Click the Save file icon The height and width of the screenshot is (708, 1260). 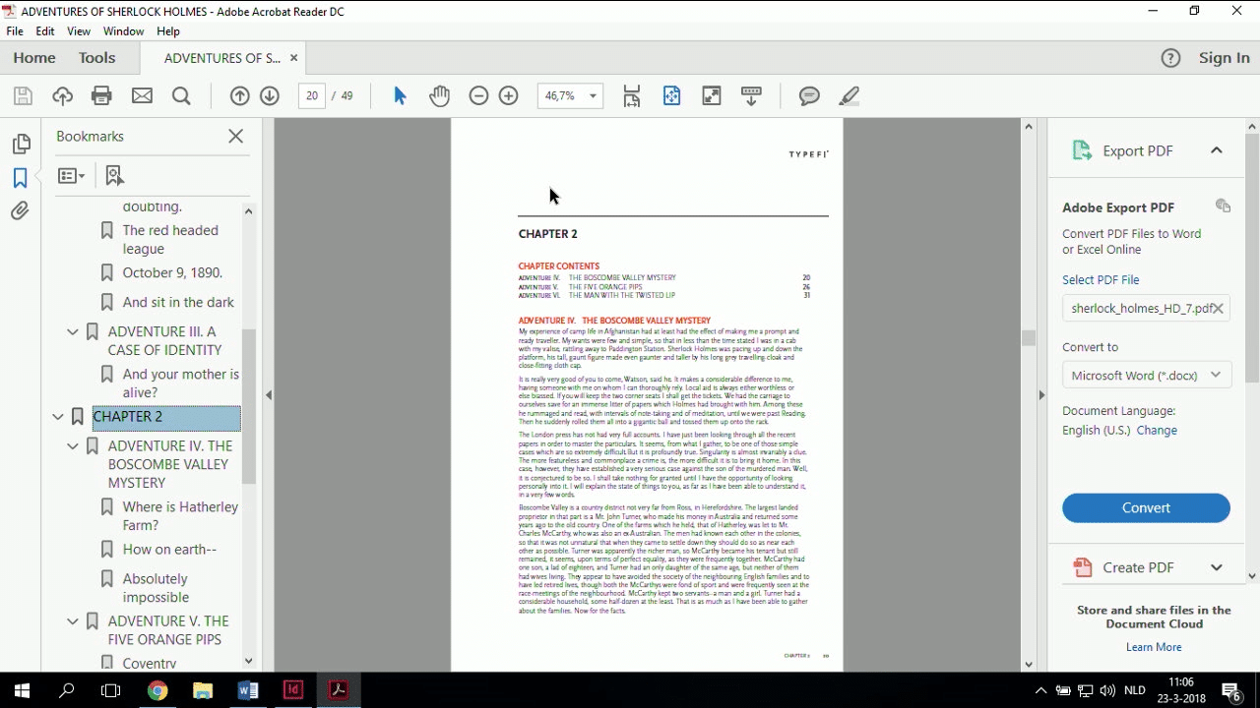coord(23,95)
